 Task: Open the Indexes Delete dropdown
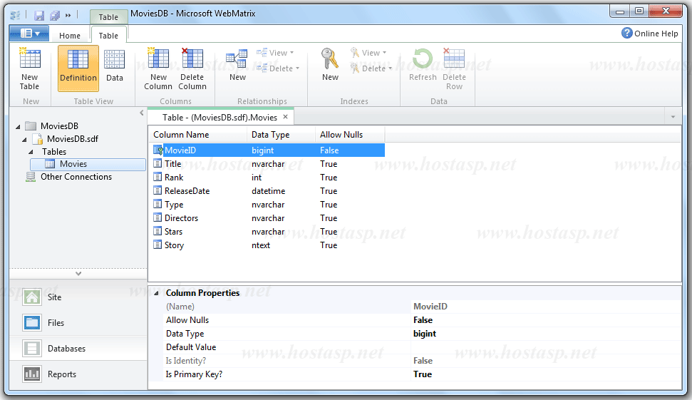point(371,68)
